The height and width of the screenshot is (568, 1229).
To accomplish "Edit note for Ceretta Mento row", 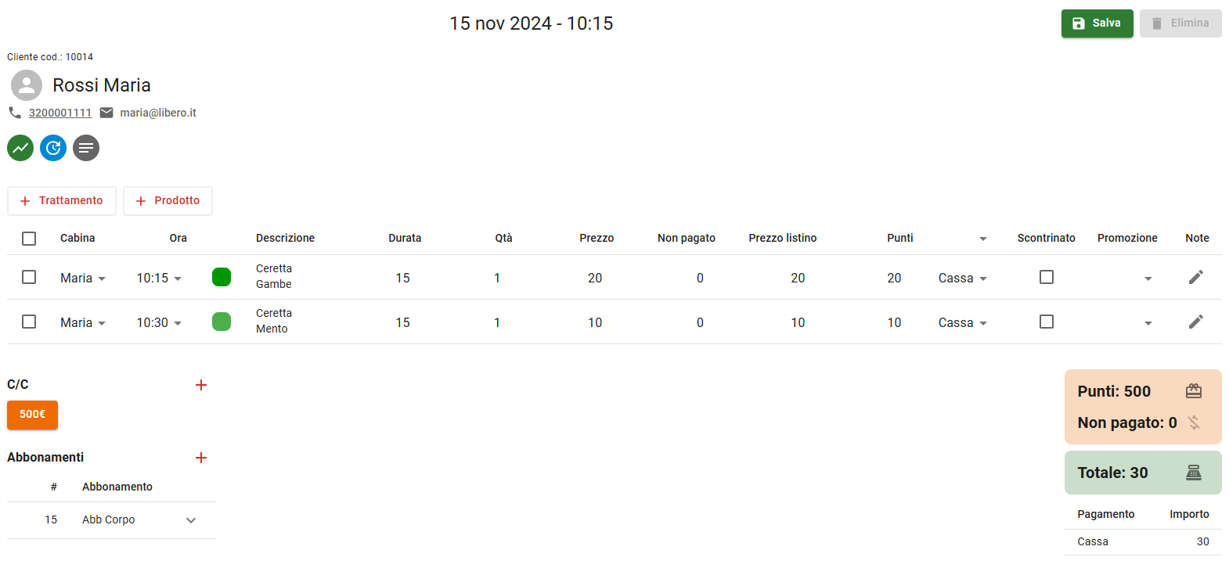I will pos(1195,322).
